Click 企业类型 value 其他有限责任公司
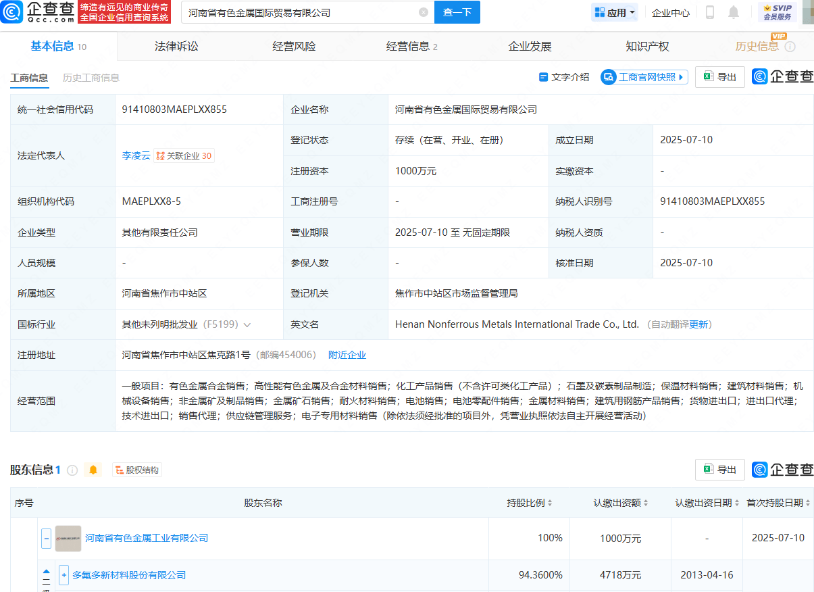This screenshot has height=592, width=814. click(x=159, y=232)
